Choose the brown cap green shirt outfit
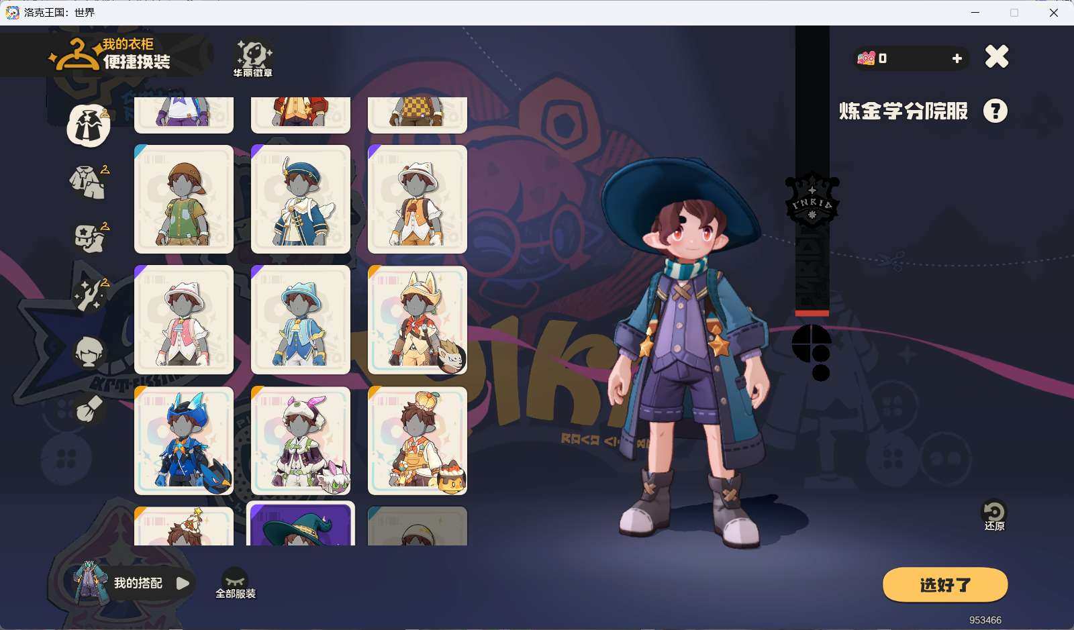1074x630 pixels. [x=184, y=199]
